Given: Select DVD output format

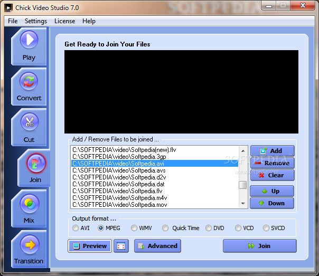Looking at the screenshot, I should (214, 228).
